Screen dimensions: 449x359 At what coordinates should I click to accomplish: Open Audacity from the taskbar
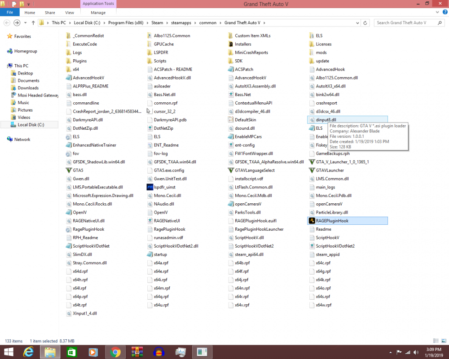[158, 352]
